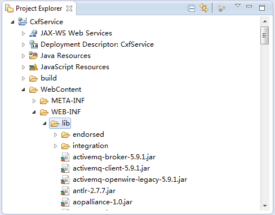Click the CxfService project icon

[23, 21]
